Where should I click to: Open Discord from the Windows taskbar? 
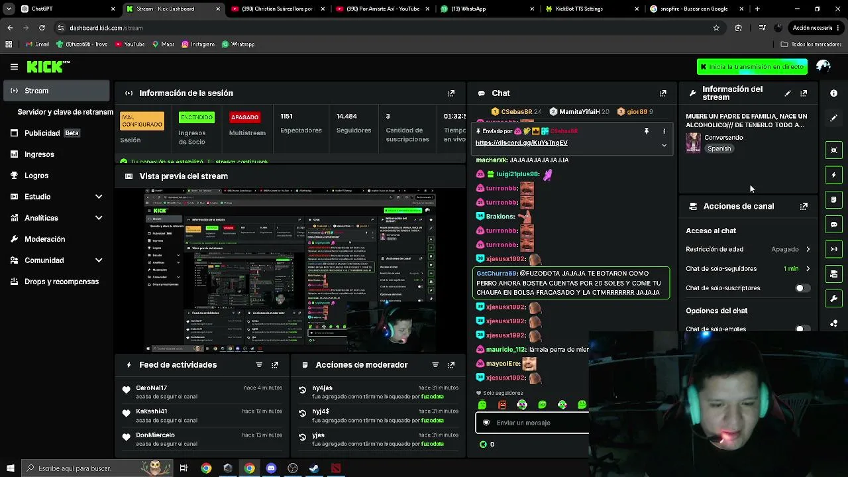pyautogui.click(x=271, y=468)
